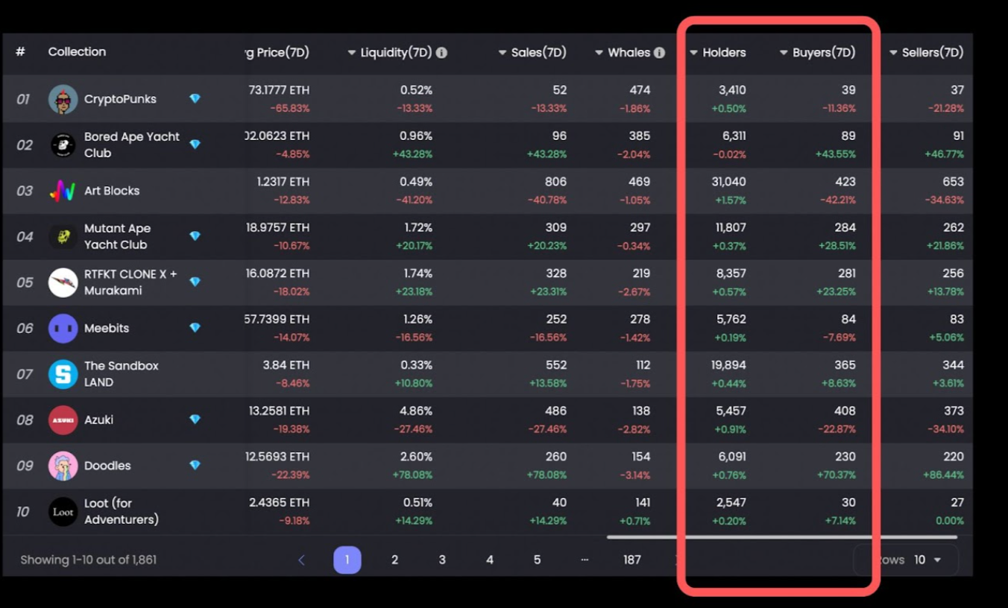Viewport: 1008px width, 608px height.
Task: Click the diamond badge beside Mutant Ape Yacht Club
Action: click(x=195, y=235)
